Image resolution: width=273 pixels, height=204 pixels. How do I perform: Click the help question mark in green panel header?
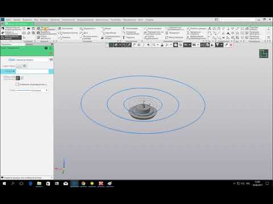click(x=46, y=48)
